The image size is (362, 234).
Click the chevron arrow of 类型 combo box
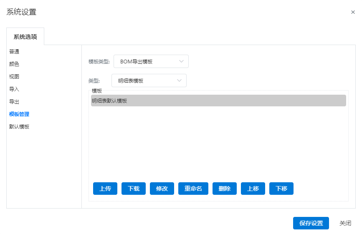pos(179,81)
